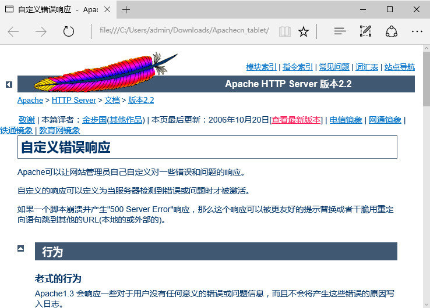Close the current tab with the X

point(107,9)
